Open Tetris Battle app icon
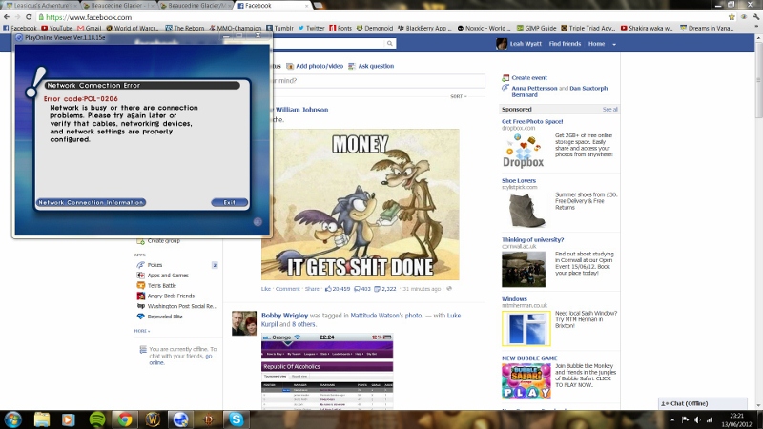 (140, 285)
